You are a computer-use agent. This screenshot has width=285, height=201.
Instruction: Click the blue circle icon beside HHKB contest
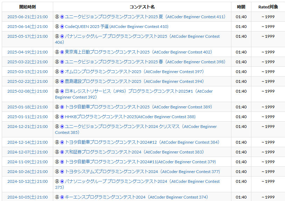coord(62,117)
